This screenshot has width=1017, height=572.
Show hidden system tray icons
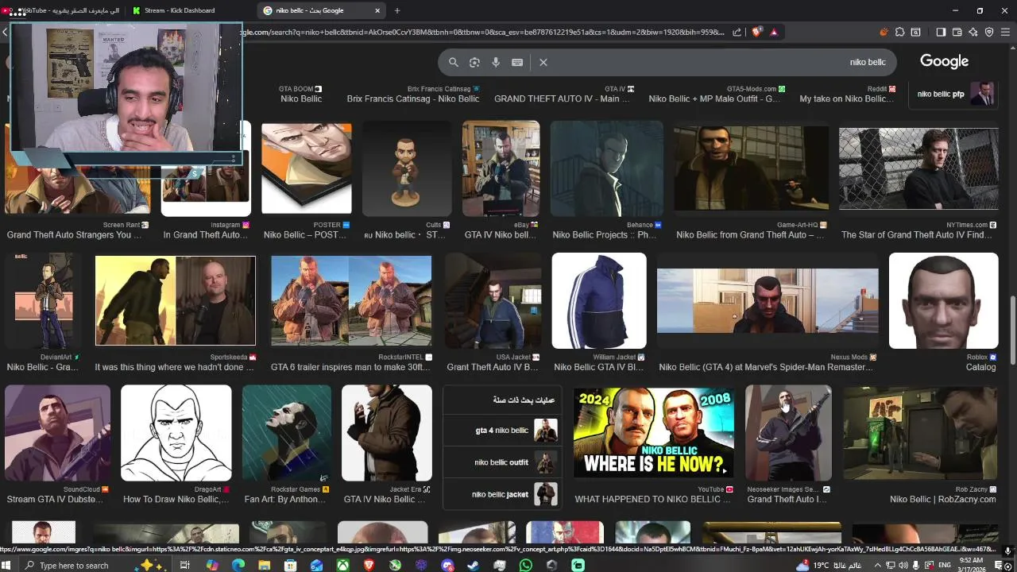click(878, 565)
